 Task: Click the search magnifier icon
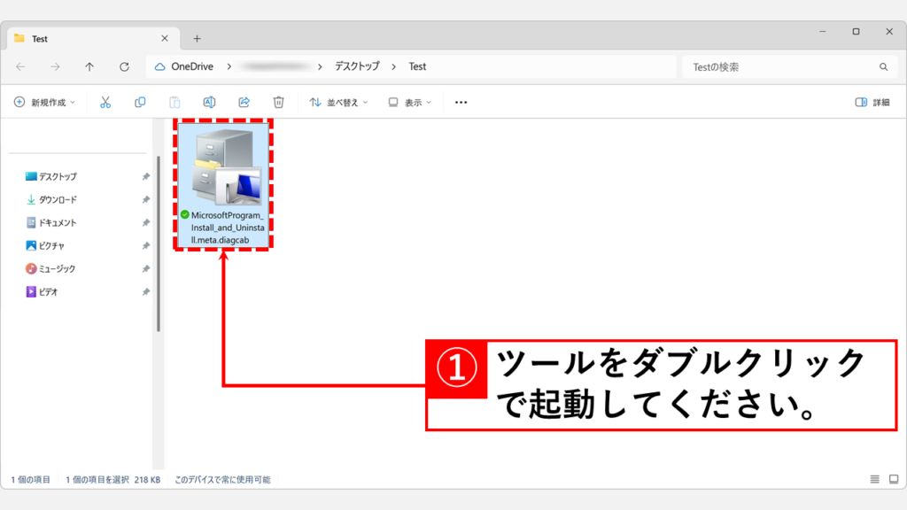883,67
